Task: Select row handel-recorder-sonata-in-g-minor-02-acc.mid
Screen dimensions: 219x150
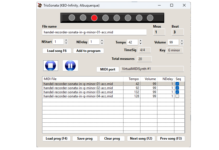Action: point(114,88)
